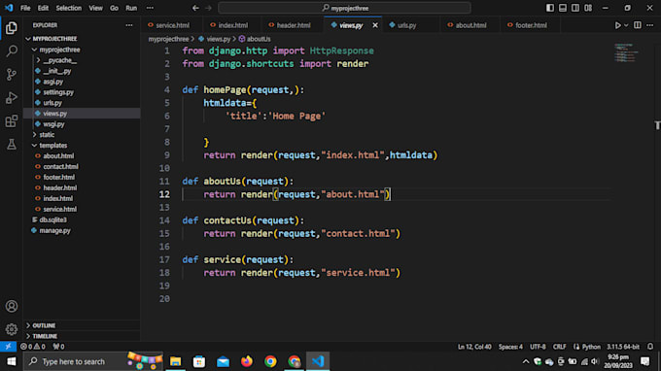Open Customize Layout icon in title bar
The width and height of the screenshot is (661, 371).
(588, 8)
